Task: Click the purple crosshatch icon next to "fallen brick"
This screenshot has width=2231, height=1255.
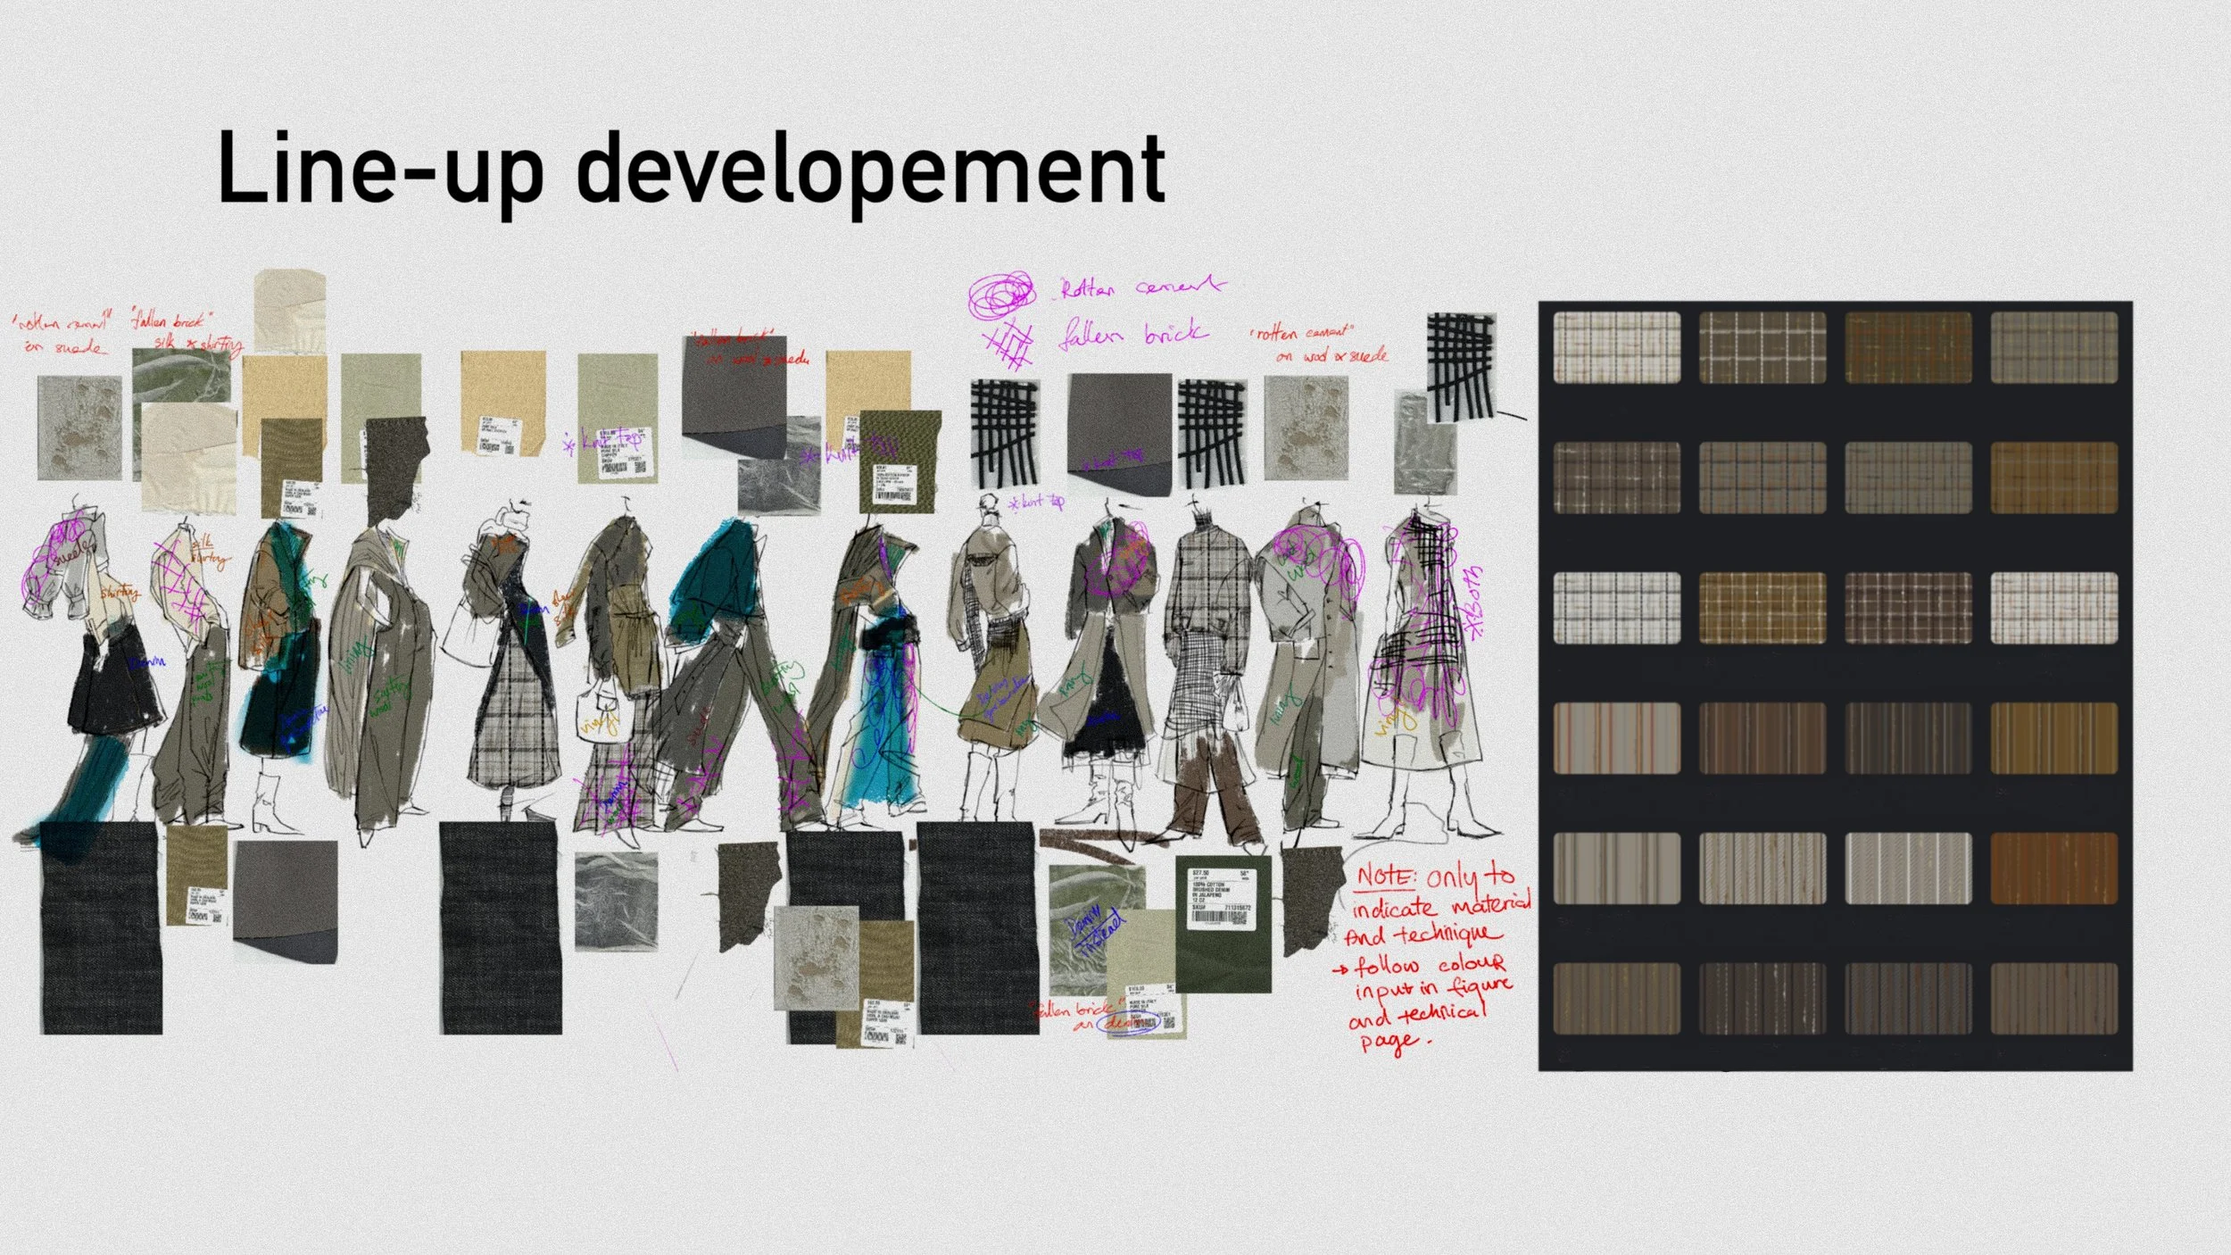Action: [1007, 344]
